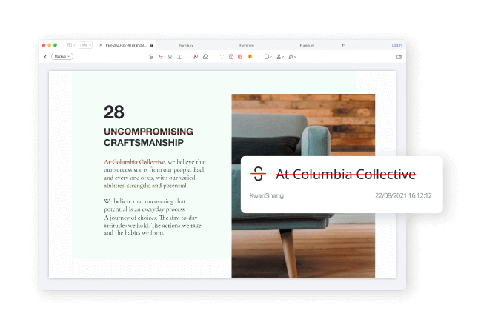The width and height of the screenshot is (478, 333).
Task: Open the signature pen dropdown
Action: tap(292, 57)
